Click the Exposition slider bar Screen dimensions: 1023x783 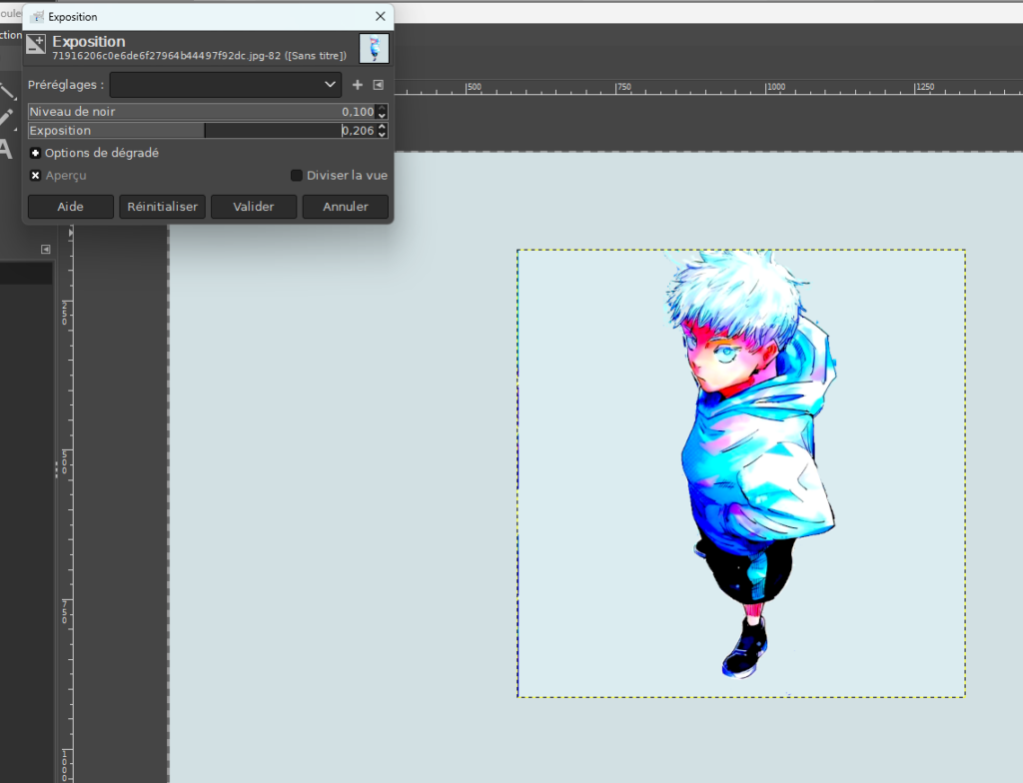click(x=203, y=131)
